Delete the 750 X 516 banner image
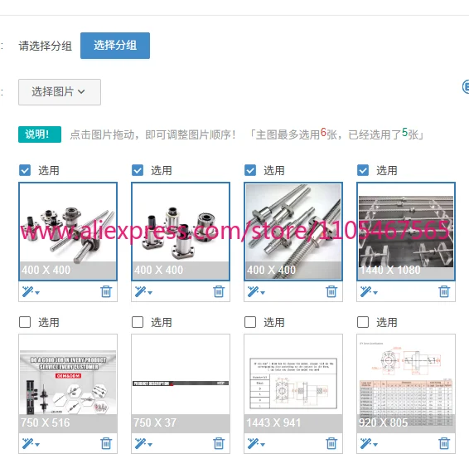 pyautogui.click(x=106, y=443)
